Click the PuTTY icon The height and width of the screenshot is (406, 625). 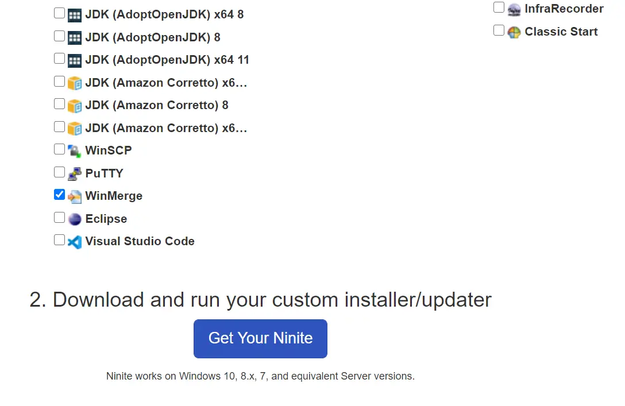click(75, 174)
